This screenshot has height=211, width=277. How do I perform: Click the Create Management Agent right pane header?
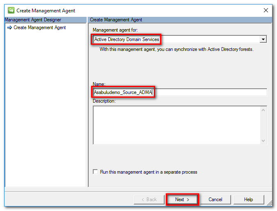pos(180,20)
